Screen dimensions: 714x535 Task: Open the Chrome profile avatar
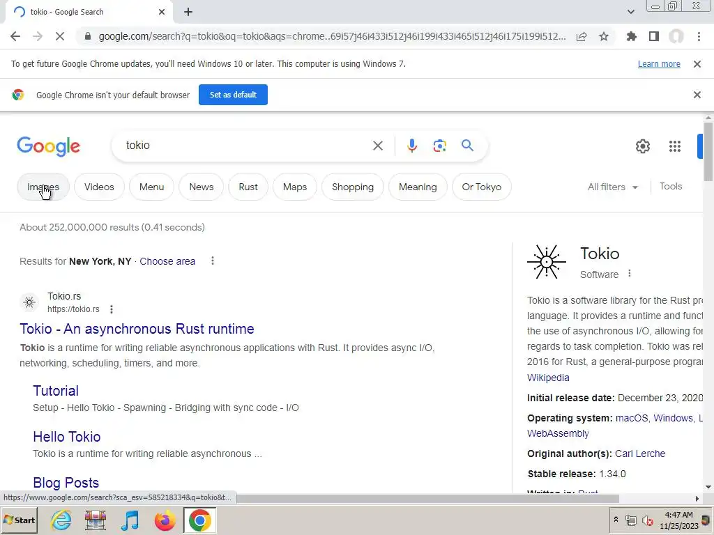[x=676, y=36]
